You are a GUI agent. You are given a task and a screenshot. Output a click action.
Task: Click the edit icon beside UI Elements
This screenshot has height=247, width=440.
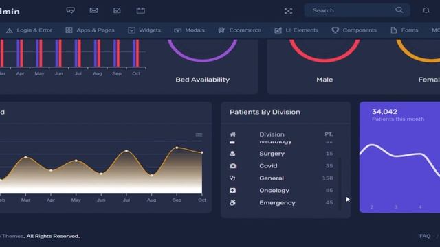point(278,30)
